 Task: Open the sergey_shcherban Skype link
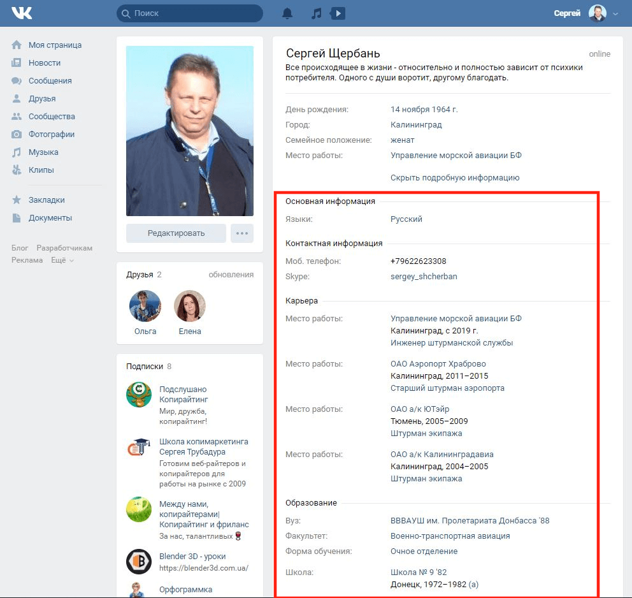click(424, 277)
